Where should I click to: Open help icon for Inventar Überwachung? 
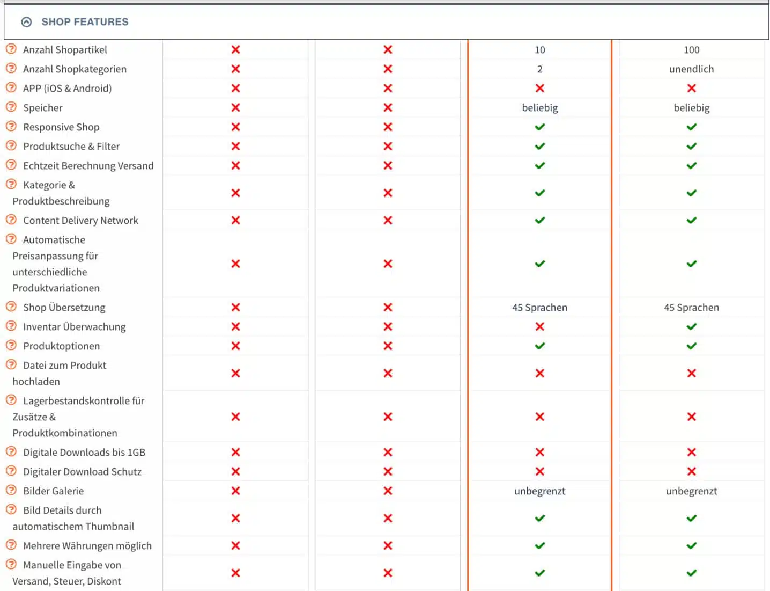coord(11,326)
